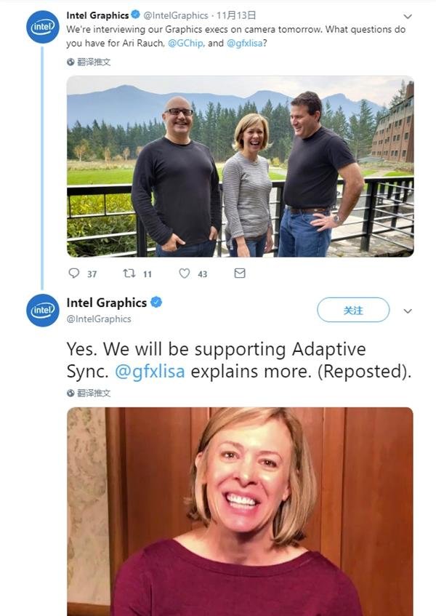Click the globe icon beside the first 翻译推文

pos(70,62)
